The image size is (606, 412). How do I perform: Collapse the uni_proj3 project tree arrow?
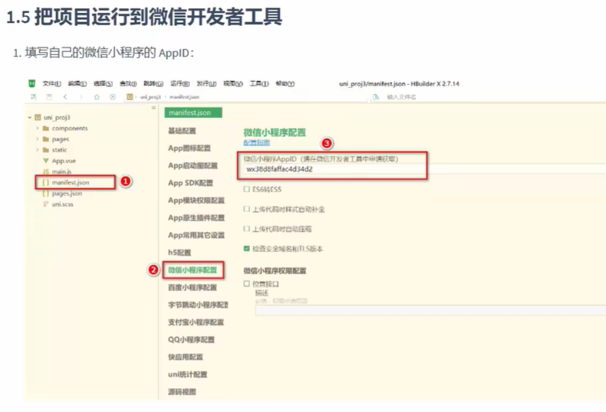pos(30,117)
